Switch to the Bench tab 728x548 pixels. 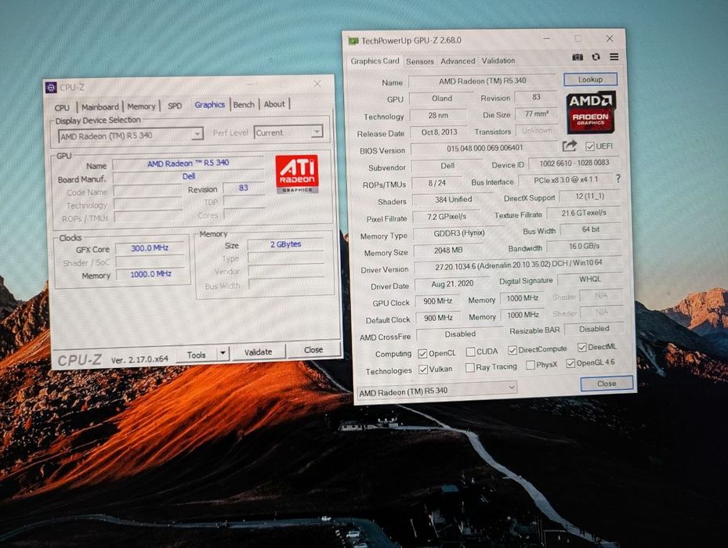coord(244,104)
